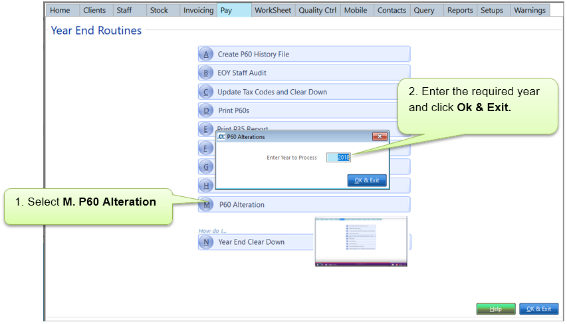This screenshot has width=567, height=324.
Task: Click the small screenshot thumbnail preview
Action: pos(360,241)
